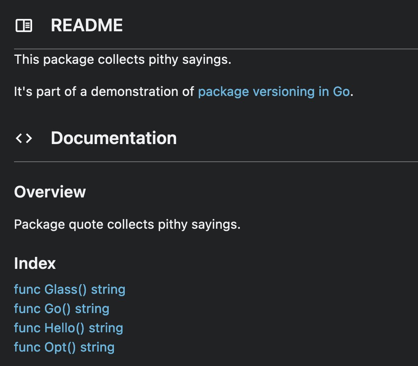Screen dimensions: 418x366
Task: Open the package versioning in Go link
Action: point(274,92)
